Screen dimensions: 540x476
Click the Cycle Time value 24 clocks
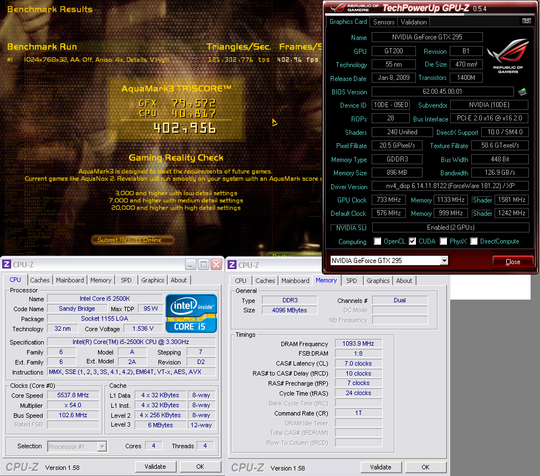click(x=358, y=393)
